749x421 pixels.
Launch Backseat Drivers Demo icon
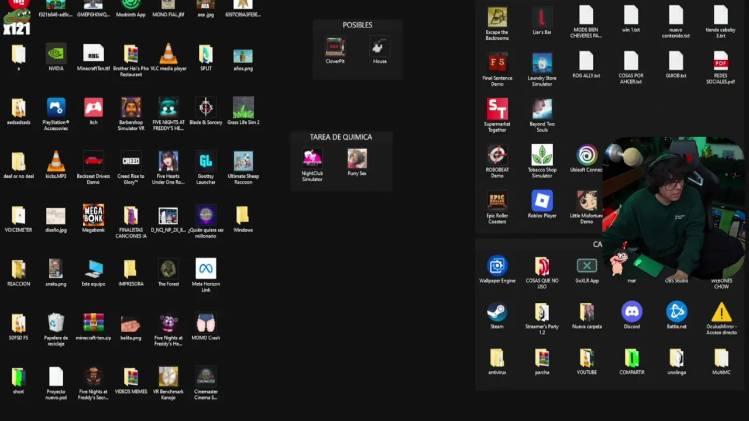(x=93, y=162)
